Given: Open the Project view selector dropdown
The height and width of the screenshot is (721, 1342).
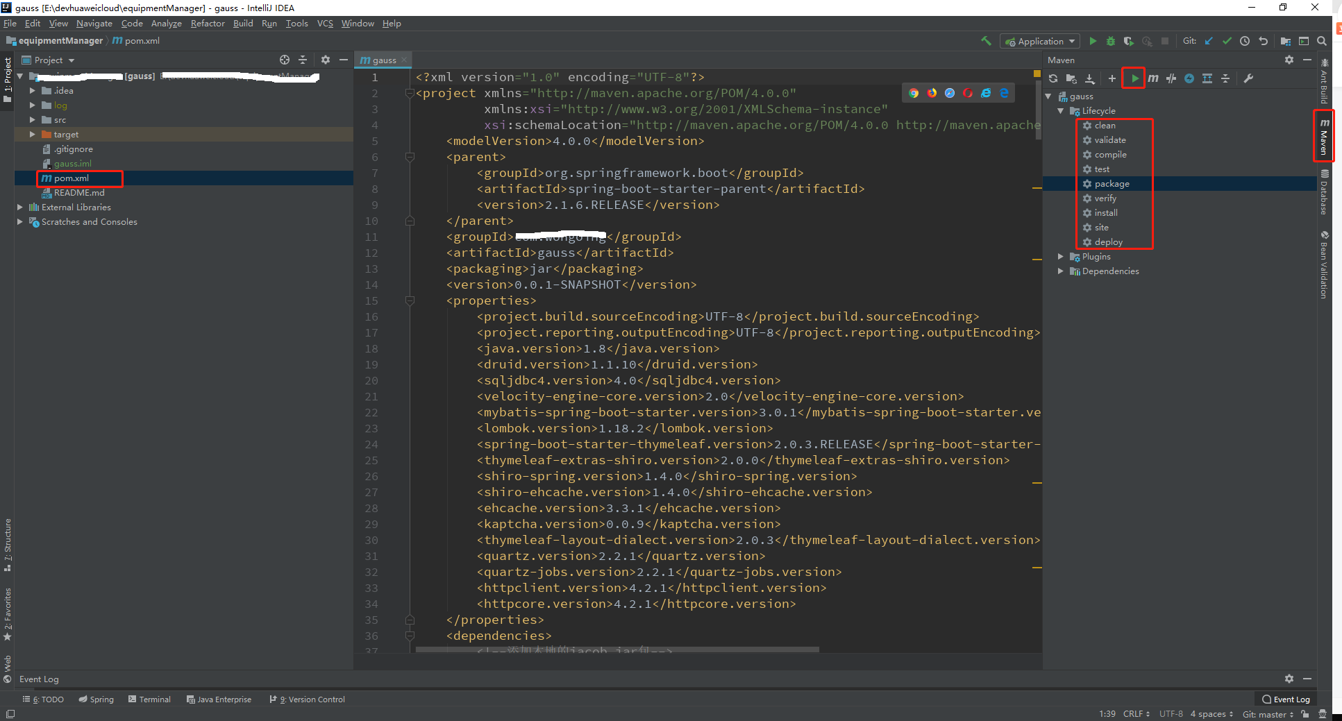Looking at the screenshot, I should pyautogui.click(x=48, y=60).
